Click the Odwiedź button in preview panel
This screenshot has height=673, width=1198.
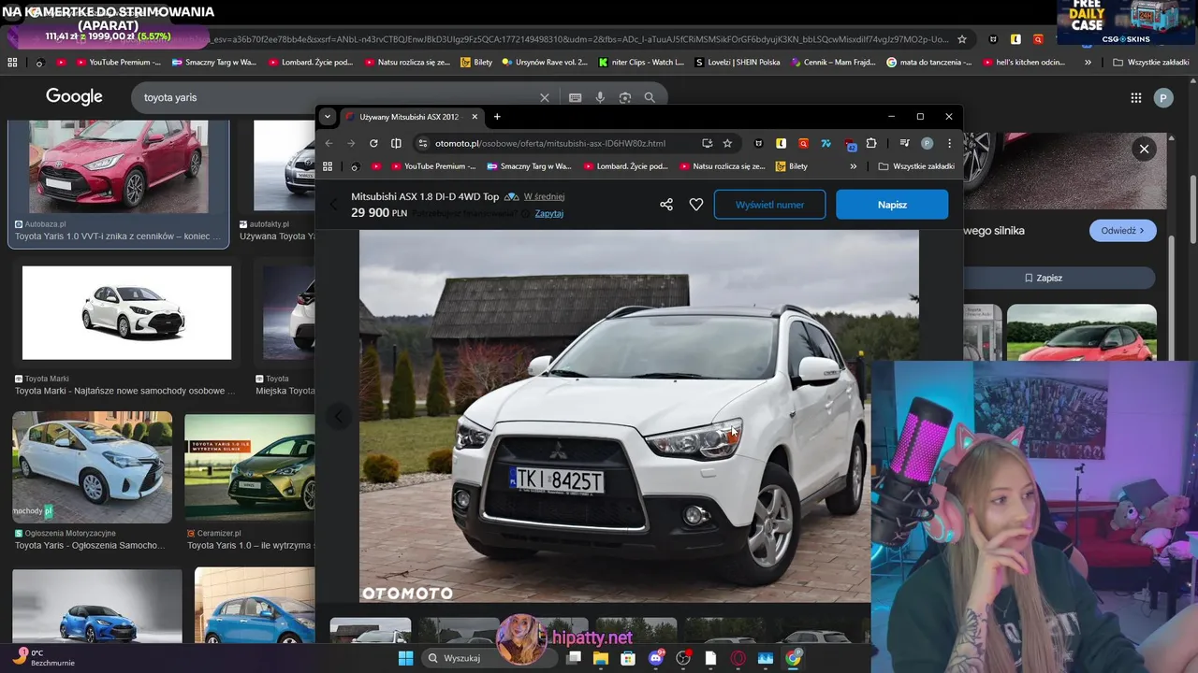1122,231
